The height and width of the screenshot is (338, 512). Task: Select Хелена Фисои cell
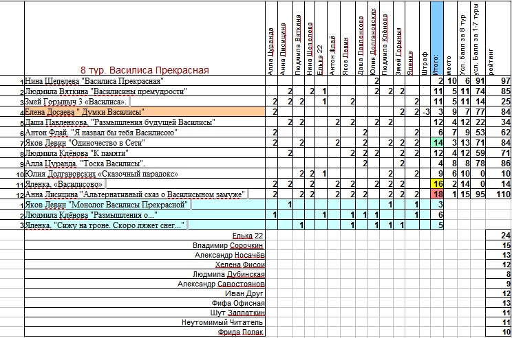pyautogui.click(x=145, y=264)
